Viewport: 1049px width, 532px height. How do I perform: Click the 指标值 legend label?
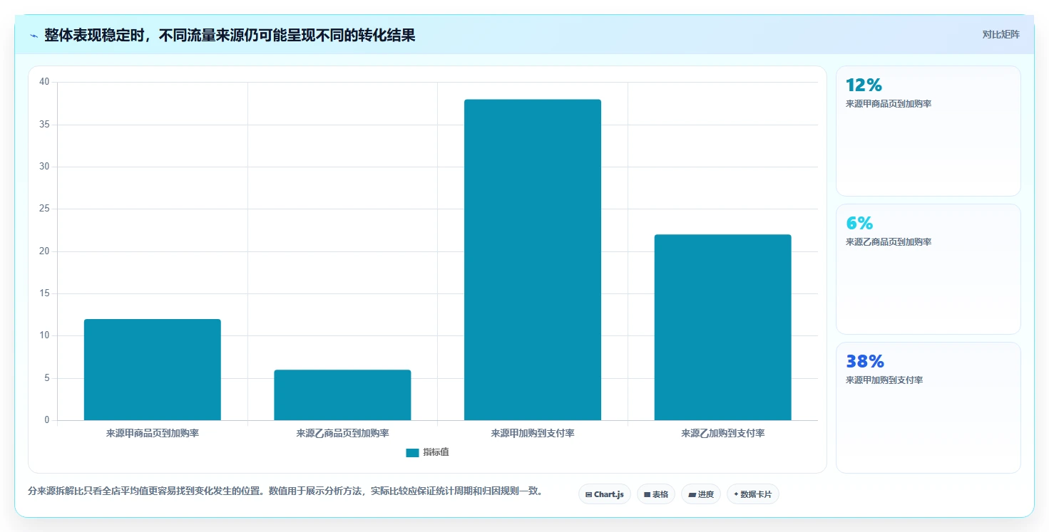pyautogui.click(x=436, y=452)
